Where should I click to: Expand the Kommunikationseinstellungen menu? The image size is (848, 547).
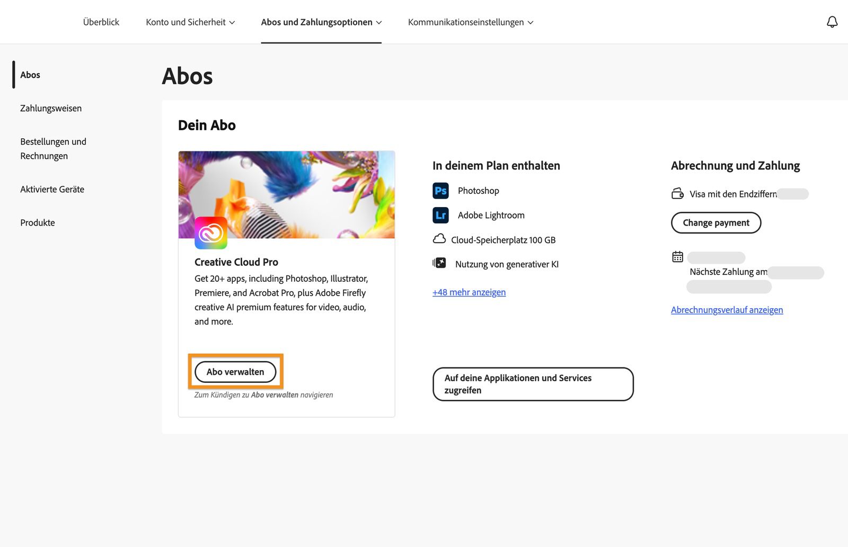[471, 22]
